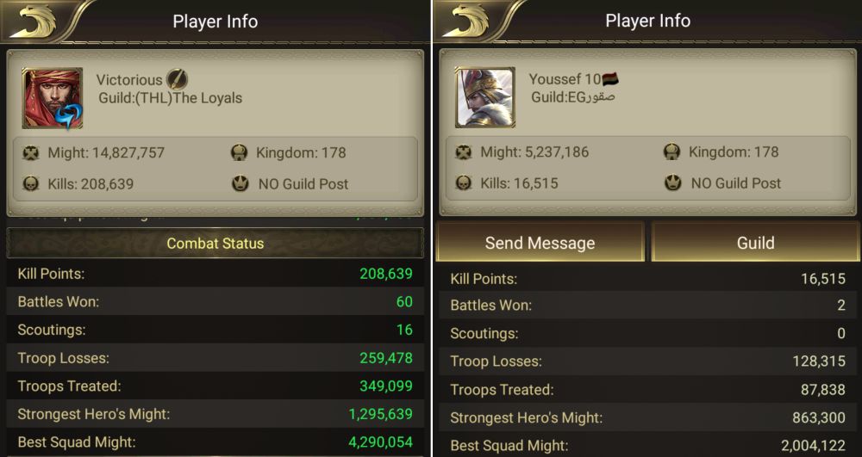Click the Kingdom helmet icon for Victorious
This screenshot has width=862, height=457.
240,153
